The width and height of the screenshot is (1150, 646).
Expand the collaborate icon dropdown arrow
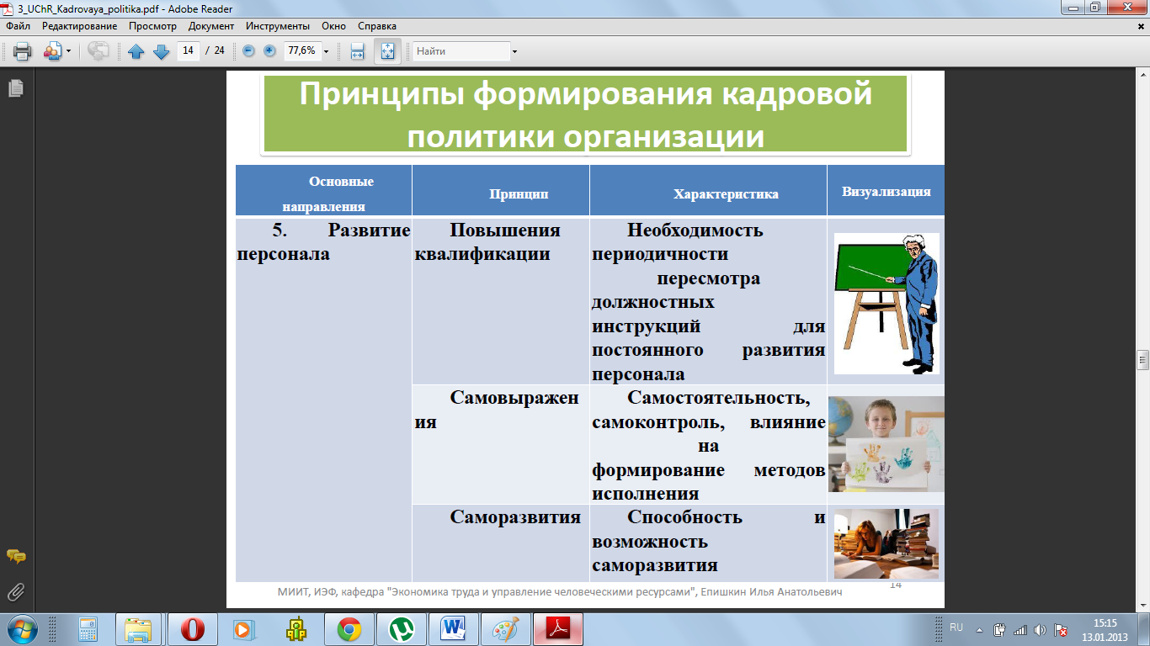point(69,51)
